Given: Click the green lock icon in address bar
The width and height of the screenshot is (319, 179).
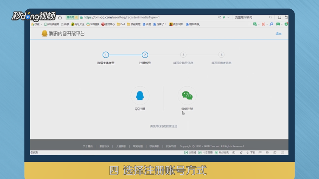Looking at the screenshot, I should [81, 17].
